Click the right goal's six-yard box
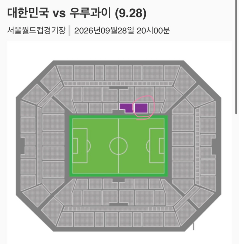 coord(162,146)
